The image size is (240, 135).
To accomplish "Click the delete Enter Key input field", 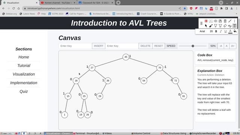I will click(x=122, y=46).
